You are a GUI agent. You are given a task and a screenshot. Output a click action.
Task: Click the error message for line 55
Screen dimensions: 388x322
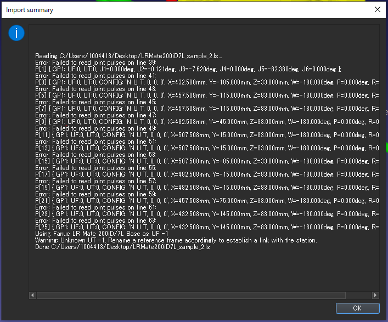coord(95,168)
